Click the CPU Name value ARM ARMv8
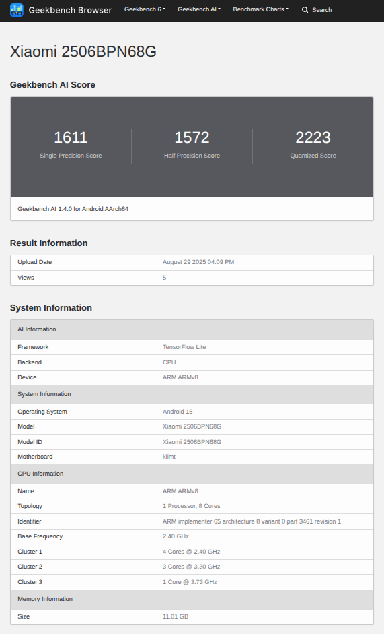 (180, 491)
